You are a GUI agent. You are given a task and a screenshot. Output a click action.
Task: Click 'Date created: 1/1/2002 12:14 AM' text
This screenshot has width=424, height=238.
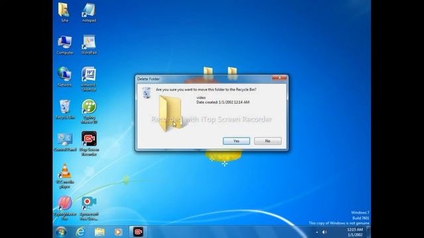coord(223,102)
